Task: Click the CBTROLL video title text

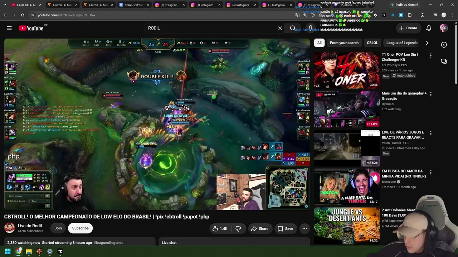Action: pos(107,217)
